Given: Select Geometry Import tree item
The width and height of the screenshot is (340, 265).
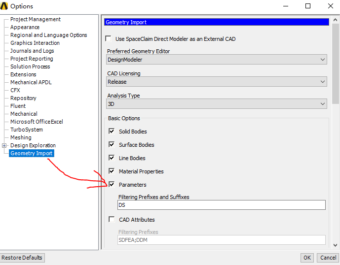Looking at the screenshot, I should click(x=32, y=153).
